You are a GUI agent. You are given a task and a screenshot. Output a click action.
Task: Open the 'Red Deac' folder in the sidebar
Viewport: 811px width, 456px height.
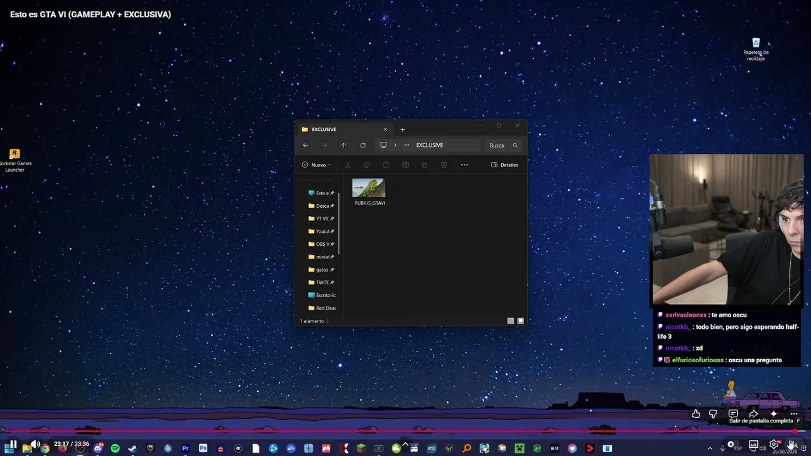point(321,308)
